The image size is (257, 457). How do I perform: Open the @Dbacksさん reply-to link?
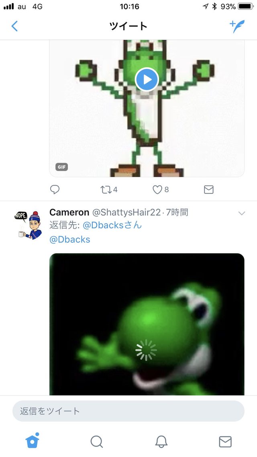tap(112, 225)
